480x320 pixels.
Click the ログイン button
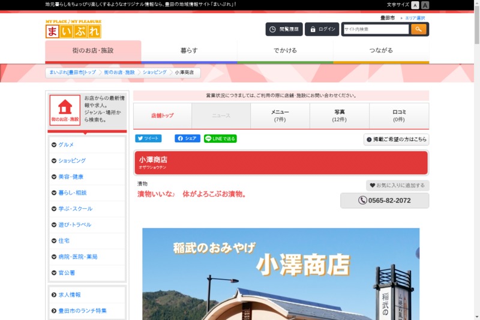(322, 29)
